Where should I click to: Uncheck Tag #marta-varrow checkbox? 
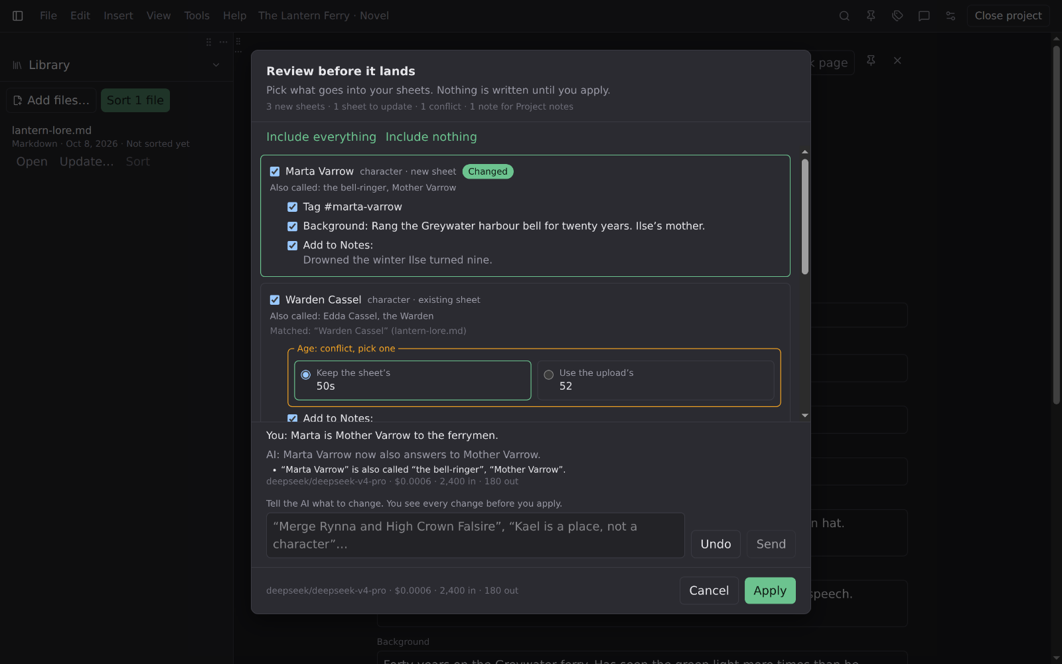point(292,207)
